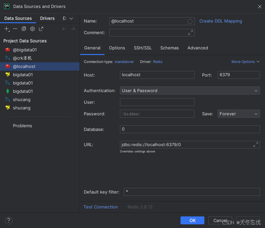Remove selected data source with minus icon
The height and width of the screenshot is (228, 265).
coord(15,29)
